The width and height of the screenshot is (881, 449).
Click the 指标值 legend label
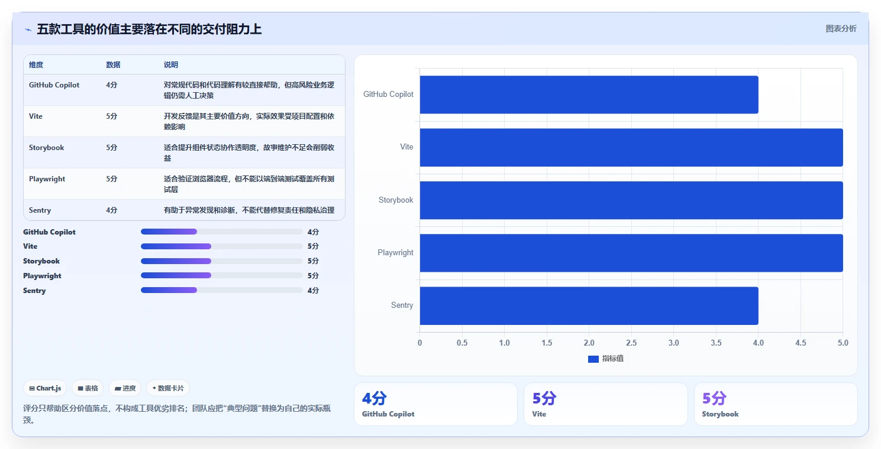(613, 359)
